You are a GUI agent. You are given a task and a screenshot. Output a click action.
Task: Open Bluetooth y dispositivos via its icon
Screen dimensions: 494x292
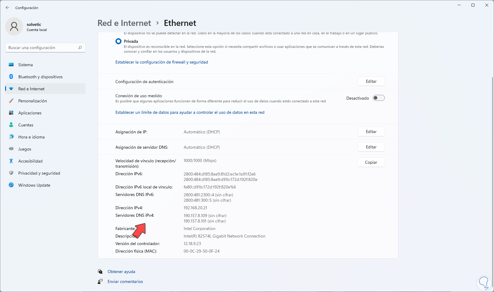(11, 77)
